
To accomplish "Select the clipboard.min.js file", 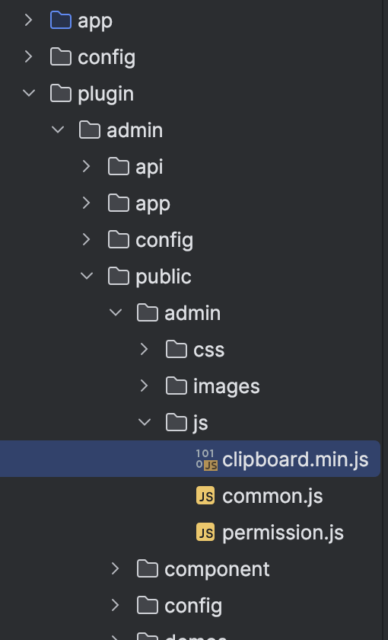I will tap(190, 459).
